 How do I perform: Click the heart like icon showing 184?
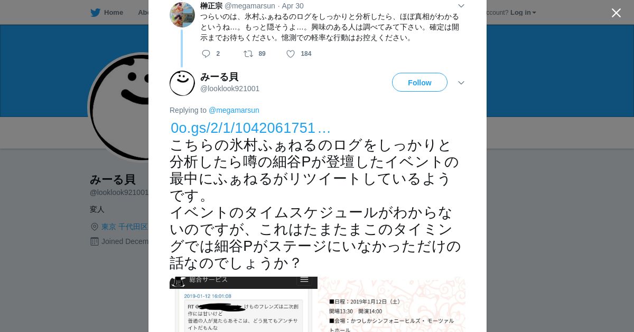coord(291,54)
